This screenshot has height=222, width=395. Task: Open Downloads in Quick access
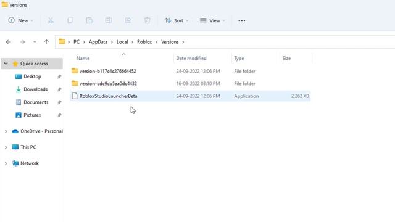click(x=36, y=89)
